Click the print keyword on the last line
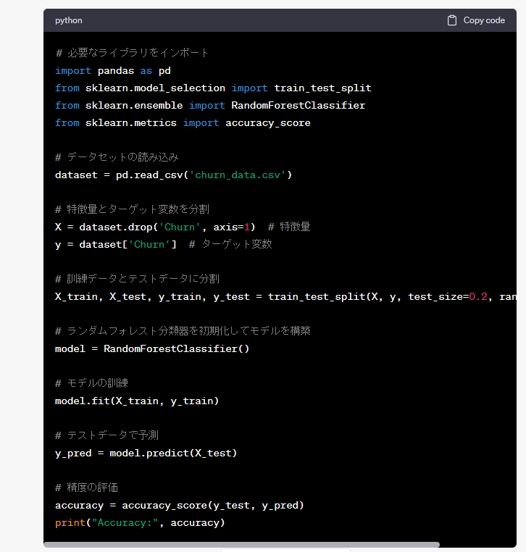 coord(70,522)
